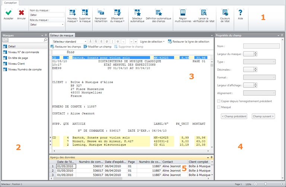The width and height of the screenshot is (286, 187).
Task: Adjust the zoom slider in status bar
Action: pos(265,184)
